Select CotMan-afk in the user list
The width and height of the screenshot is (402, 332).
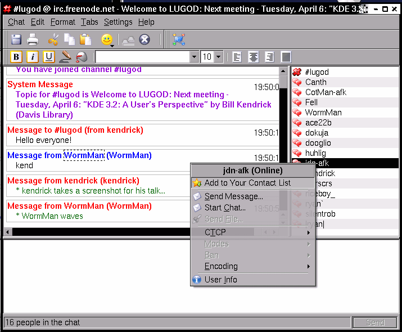pyautogui.click(x=326, y=92)
